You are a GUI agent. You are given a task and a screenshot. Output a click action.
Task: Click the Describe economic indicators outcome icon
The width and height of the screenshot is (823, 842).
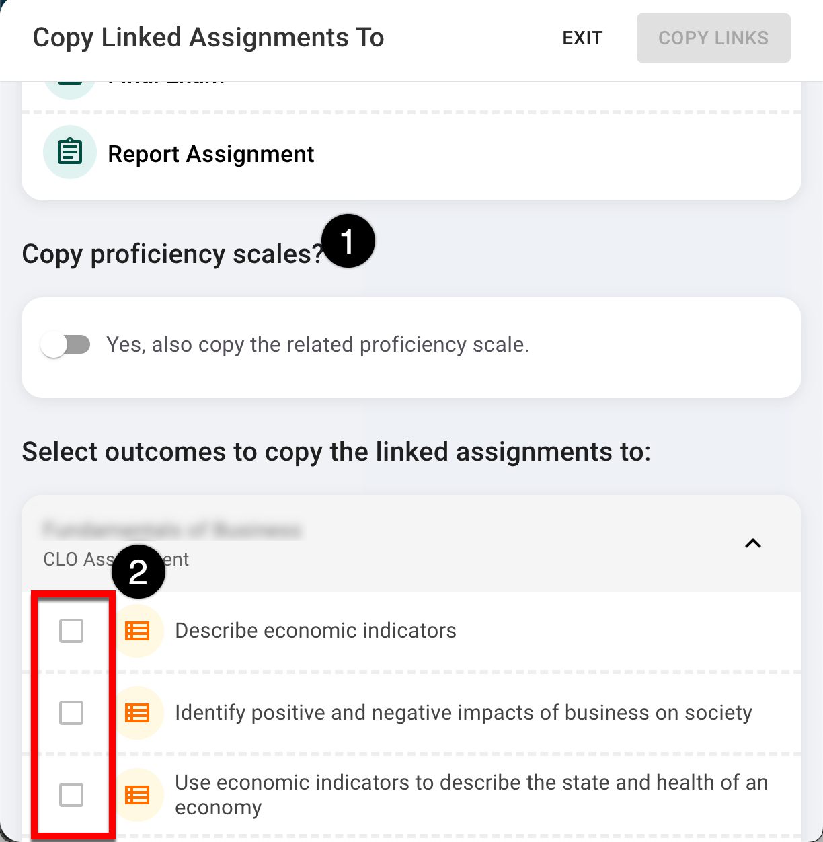pos(138,631)
